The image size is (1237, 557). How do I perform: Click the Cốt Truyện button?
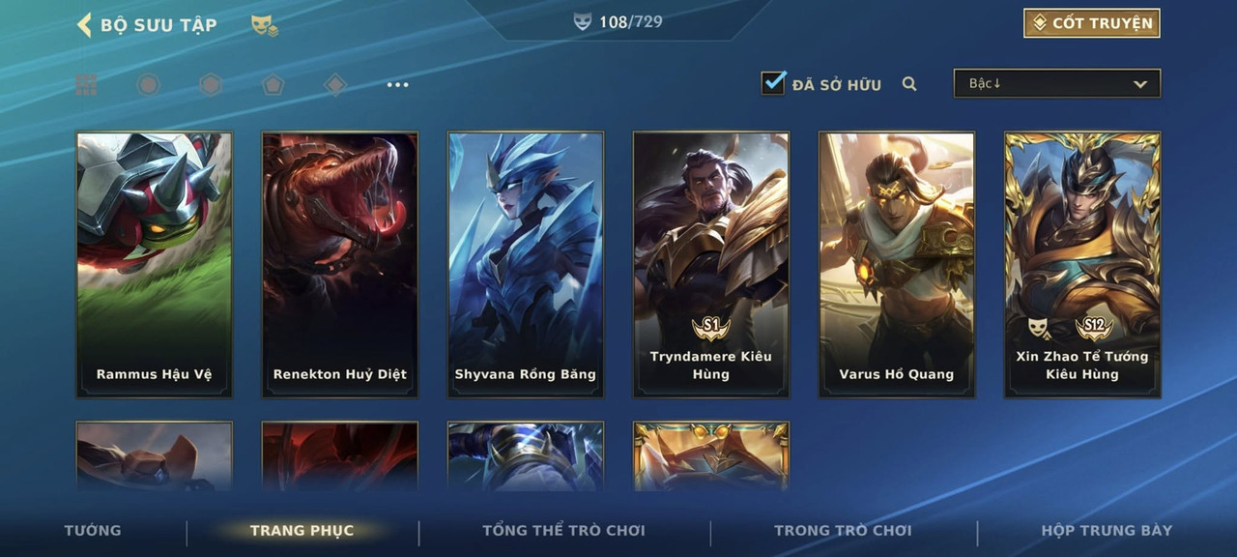click(x=1092, y=23)
